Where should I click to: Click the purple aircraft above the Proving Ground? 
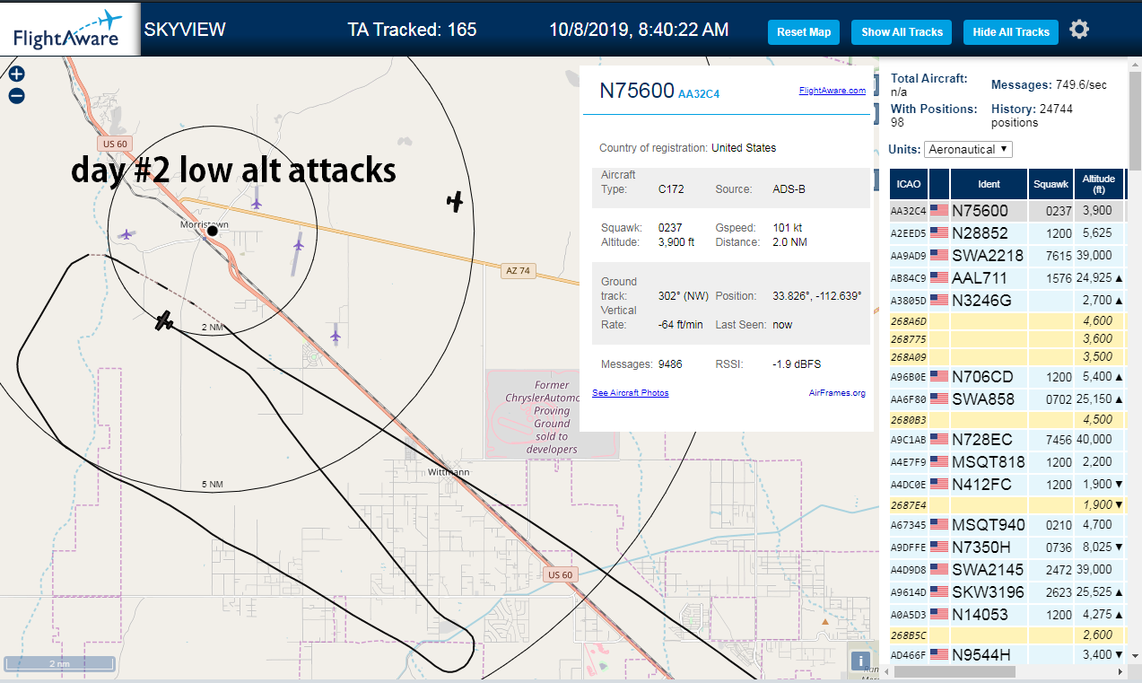pos(336,336)
